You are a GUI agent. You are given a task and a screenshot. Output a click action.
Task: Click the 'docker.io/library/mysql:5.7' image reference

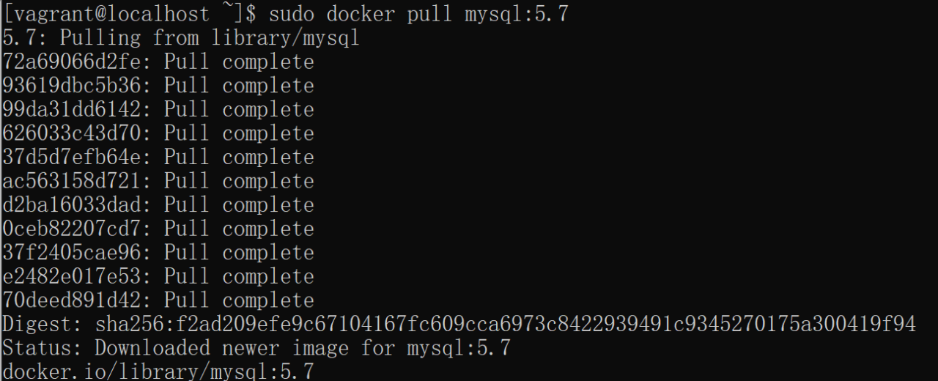[x=158, y=371]
